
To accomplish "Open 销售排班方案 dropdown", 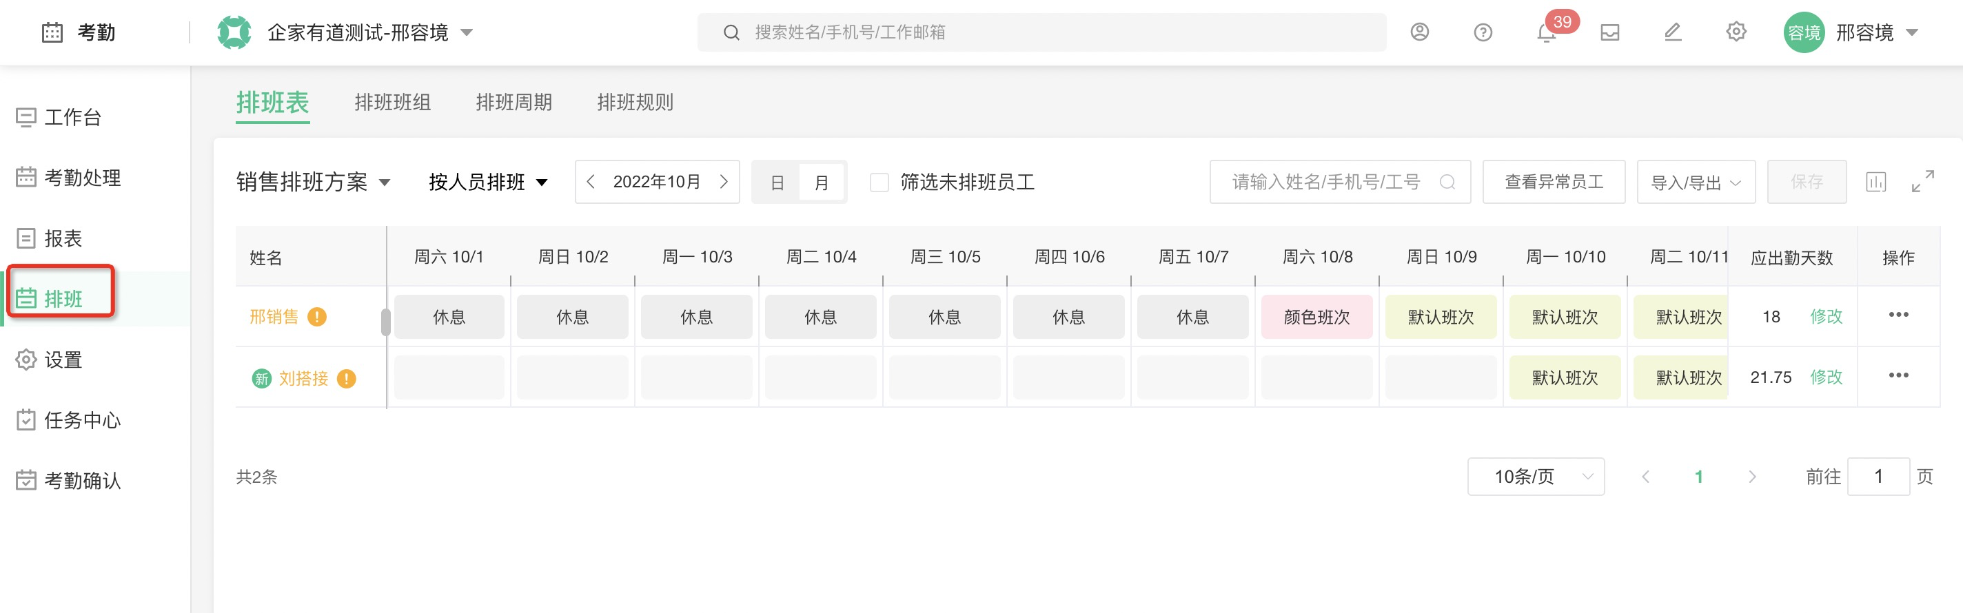I will pos(313,182).
